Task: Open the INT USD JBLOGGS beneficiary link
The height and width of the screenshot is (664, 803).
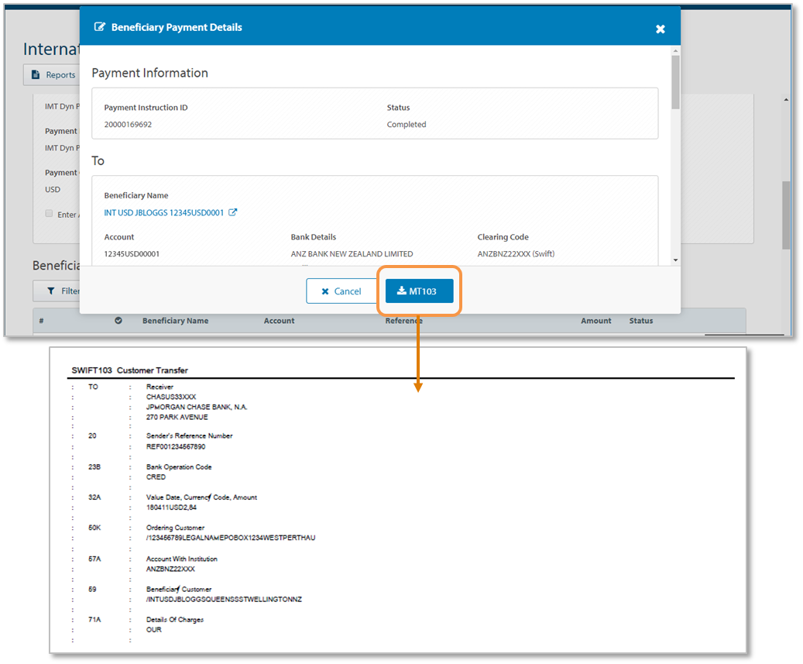Action: (x=164, y=212)
